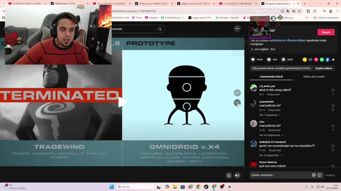
Task: Show hidden system tray icons
Action: click(x=306, y=187)
